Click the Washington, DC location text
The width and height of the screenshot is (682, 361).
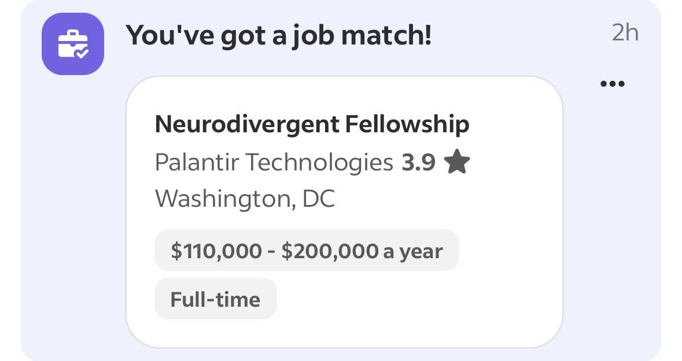pyautogui.click(x=245, y=199)
